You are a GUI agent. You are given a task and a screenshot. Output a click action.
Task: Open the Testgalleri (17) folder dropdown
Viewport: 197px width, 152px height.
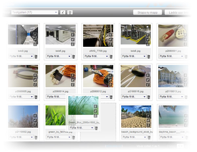click(x=35, y=12)
